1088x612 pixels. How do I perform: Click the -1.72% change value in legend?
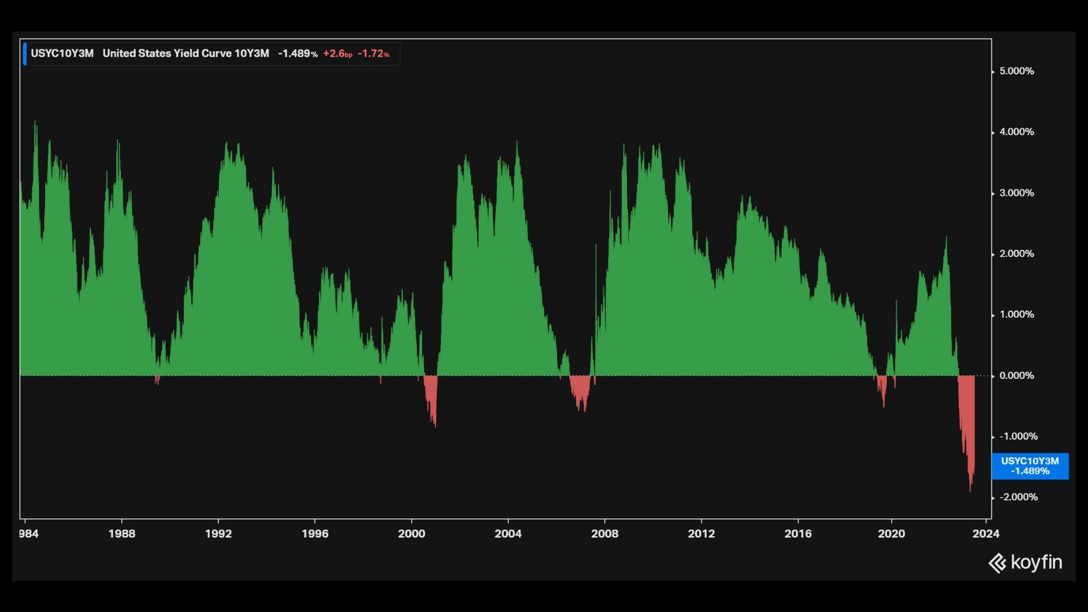[373, 54]
